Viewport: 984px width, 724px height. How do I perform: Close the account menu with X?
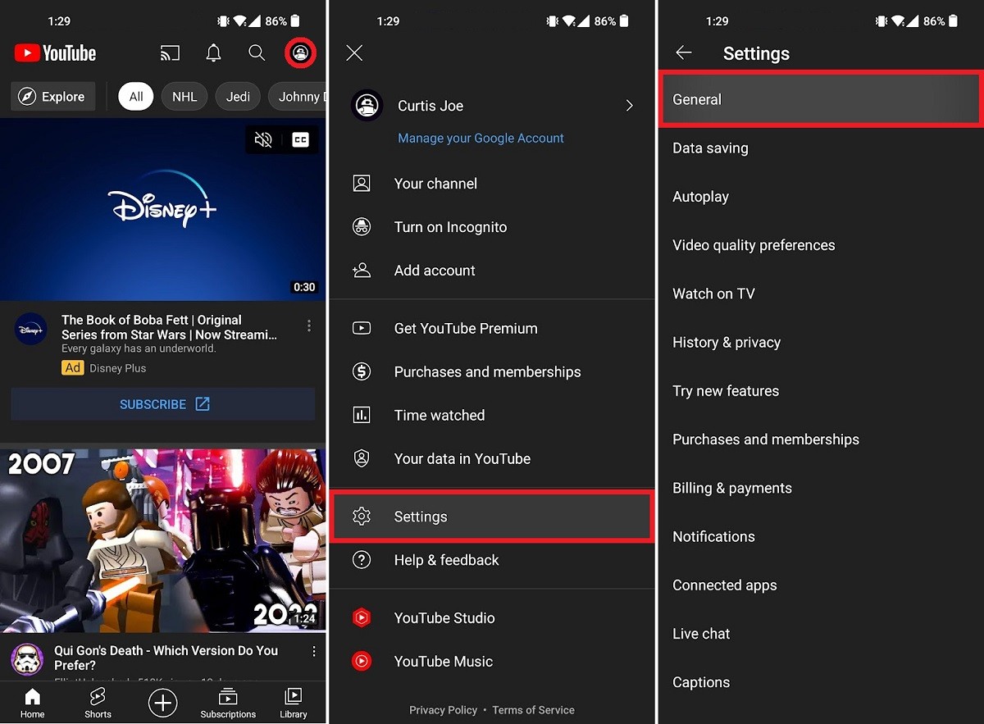click(x=354, y=53)
